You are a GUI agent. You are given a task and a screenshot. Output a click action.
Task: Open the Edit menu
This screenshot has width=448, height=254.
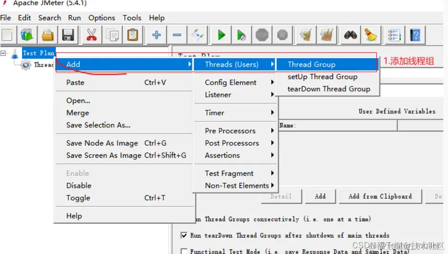tap(24, 18)
